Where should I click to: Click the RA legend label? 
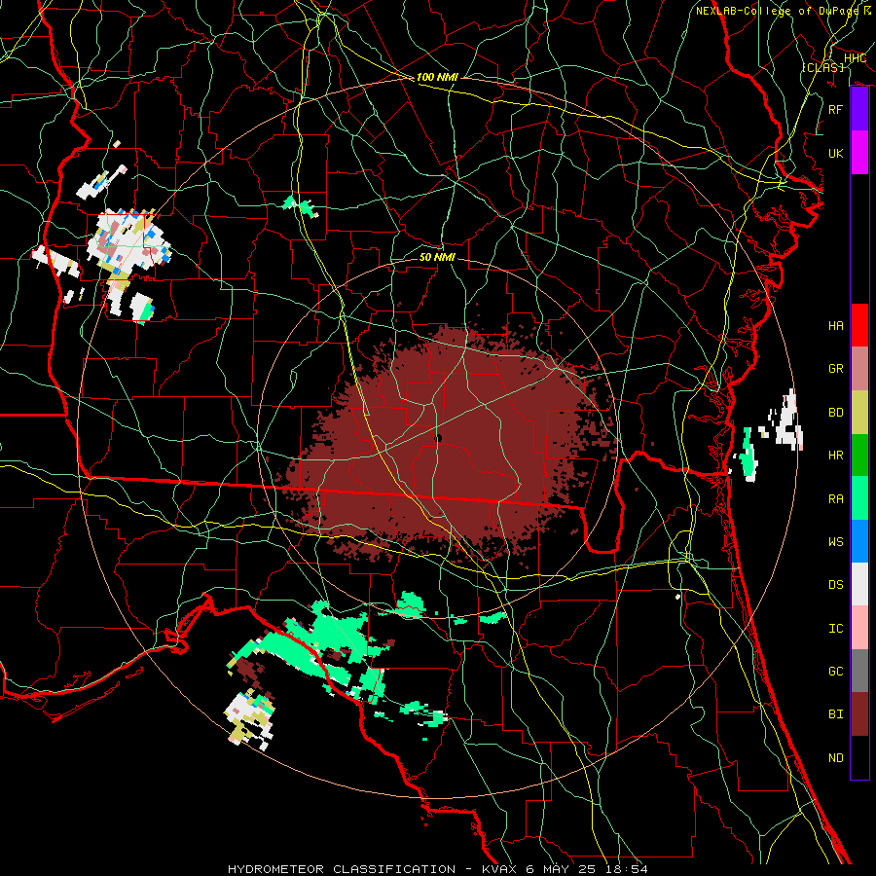click(x=835, y=498)
